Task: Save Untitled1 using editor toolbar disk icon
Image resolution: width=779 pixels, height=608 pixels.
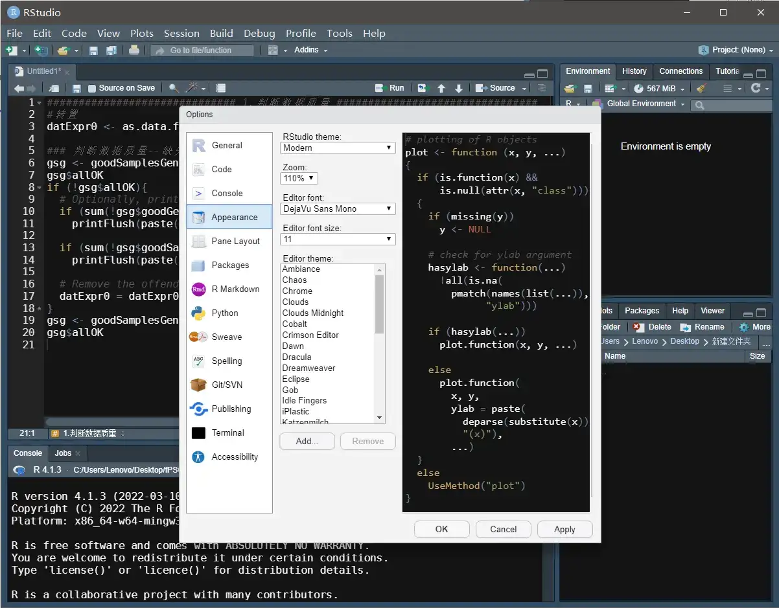Action: point(76,88)
